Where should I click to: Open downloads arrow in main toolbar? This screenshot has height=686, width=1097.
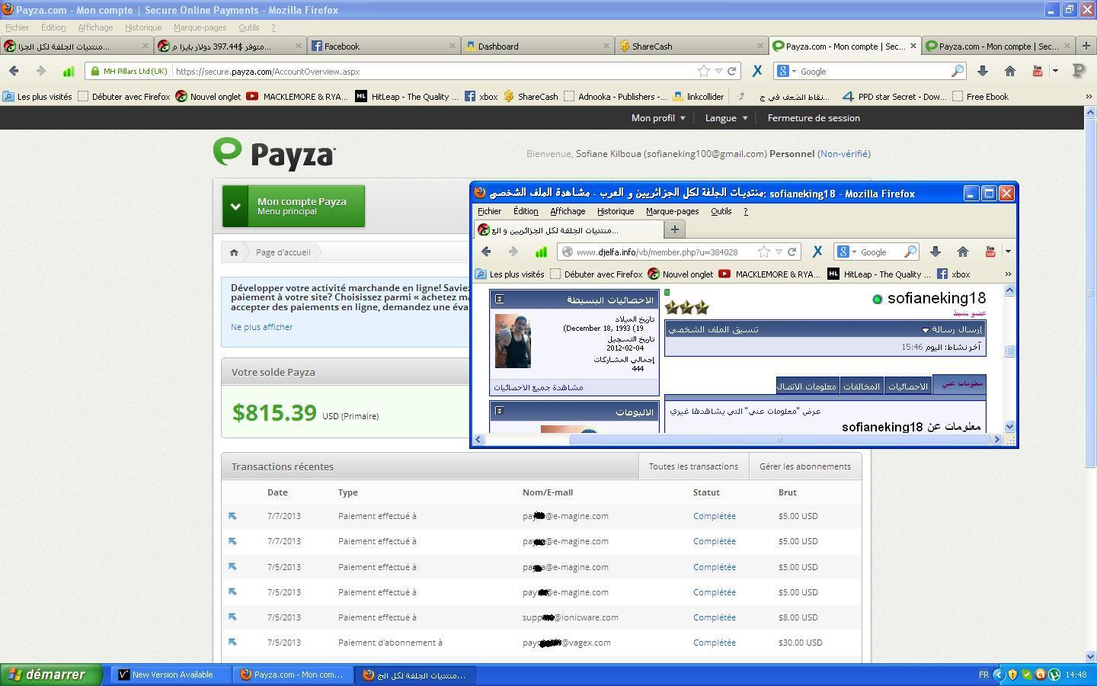click(983, 71)
